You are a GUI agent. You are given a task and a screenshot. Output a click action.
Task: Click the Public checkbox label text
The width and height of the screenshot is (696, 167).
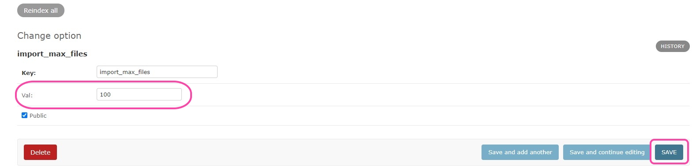(38, 115)
